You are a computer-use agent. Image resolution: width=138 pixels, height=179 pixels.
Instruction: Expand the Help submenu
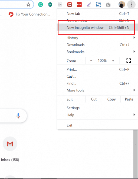(97, 115)
